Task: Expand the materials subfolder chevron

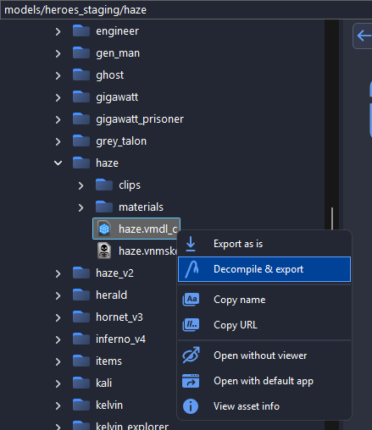Action: tap(81, 207)
